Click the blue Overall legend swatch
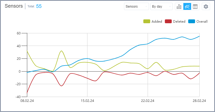This screenshot has height=112, width=215. coord(191,21)
